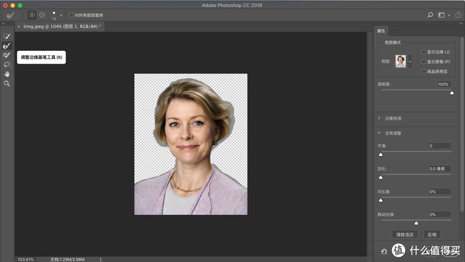Open the tool preset picker in options bar
The height and width of the screenshot is (262, 465).
coord(11,15)
